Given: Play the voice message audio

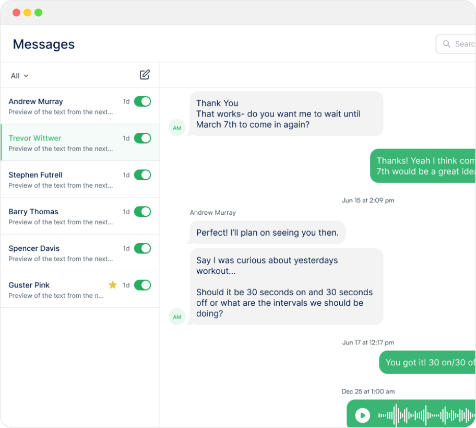Looking at the screenshot, I should pyautogui.click(x=362, y=415).
